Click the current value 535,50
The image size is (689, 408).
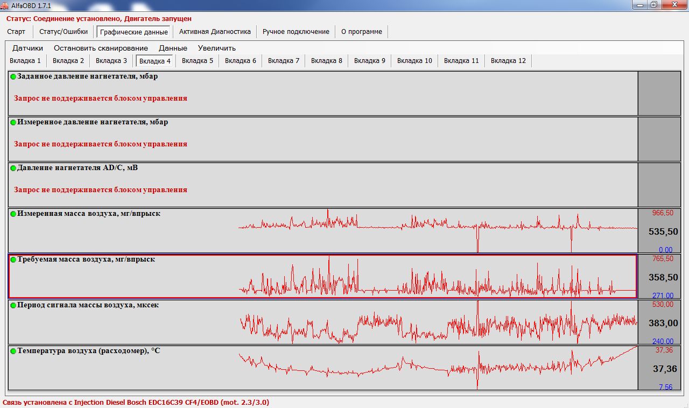point(663,231)
